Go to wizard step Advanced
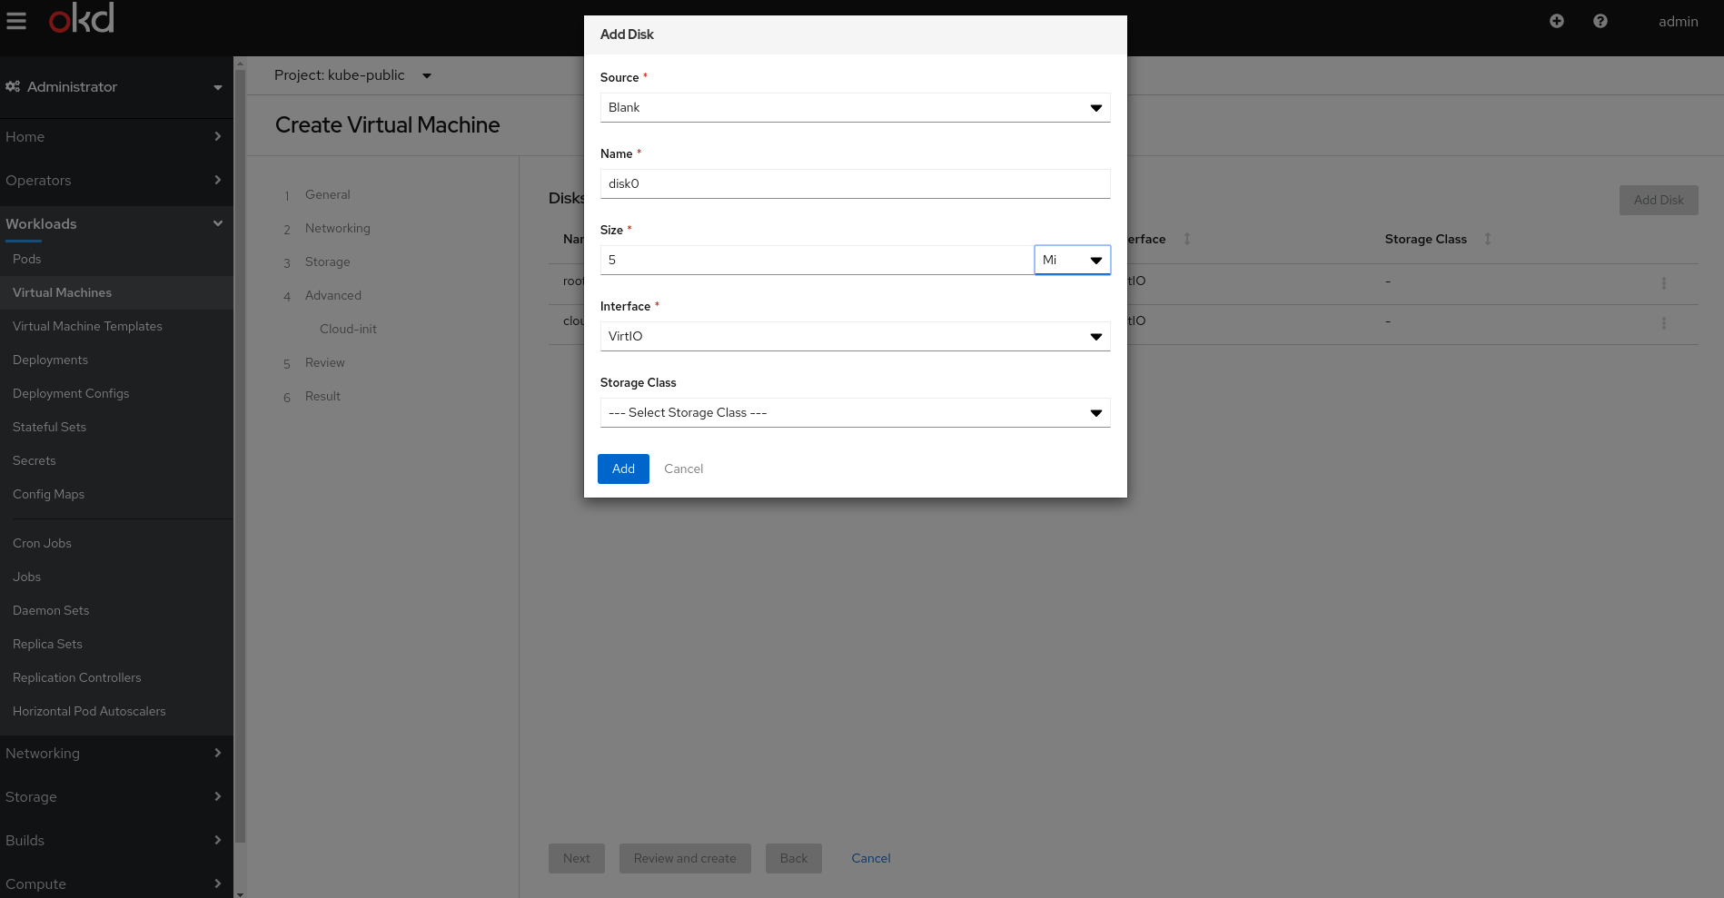The width and height of the screenshot is (1724, 898). (x=332, y=295)
